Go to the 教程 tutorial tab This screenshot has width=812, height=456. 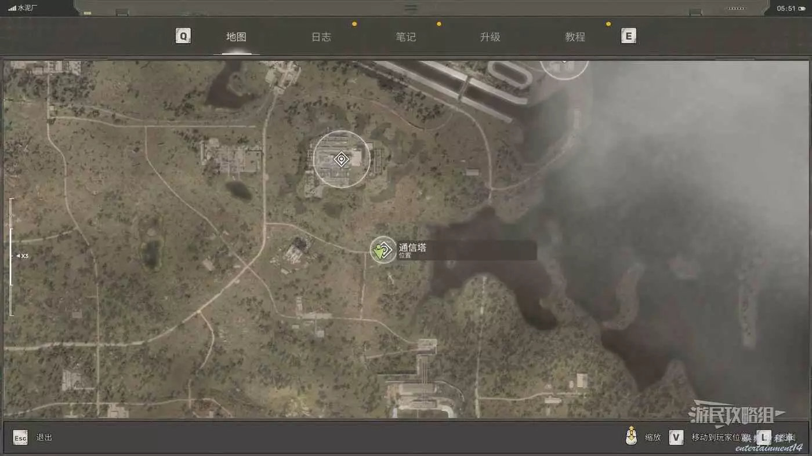(575, 37)
